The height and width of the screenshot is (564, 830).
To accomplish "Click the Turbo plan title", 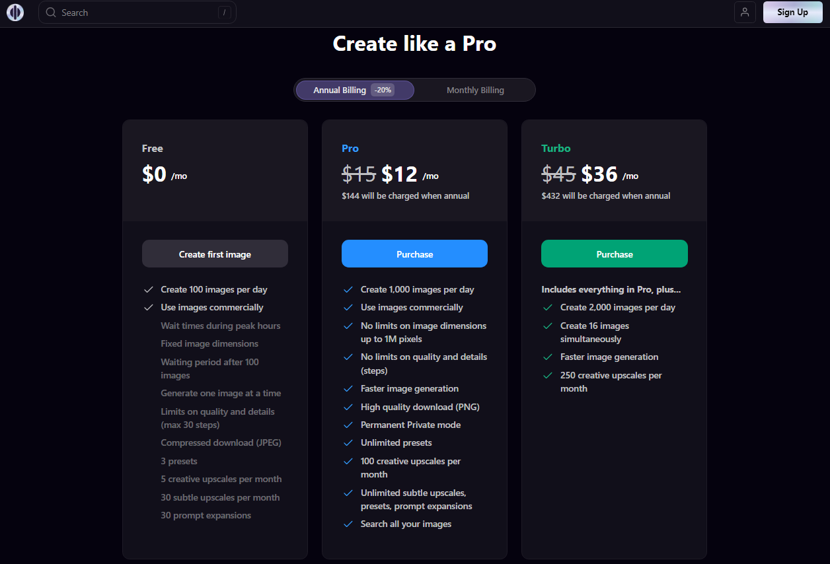I will tap(556, 149).
